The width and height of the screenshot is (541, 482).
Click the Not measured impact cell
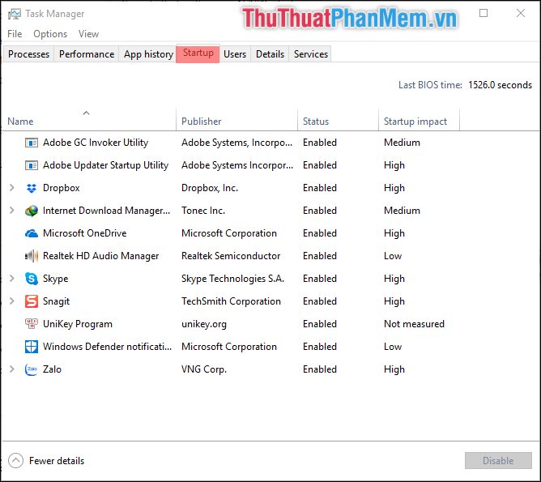coord(414,324)
